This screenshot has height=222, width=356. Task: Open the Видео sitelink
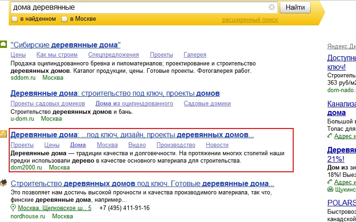(137, 145)
